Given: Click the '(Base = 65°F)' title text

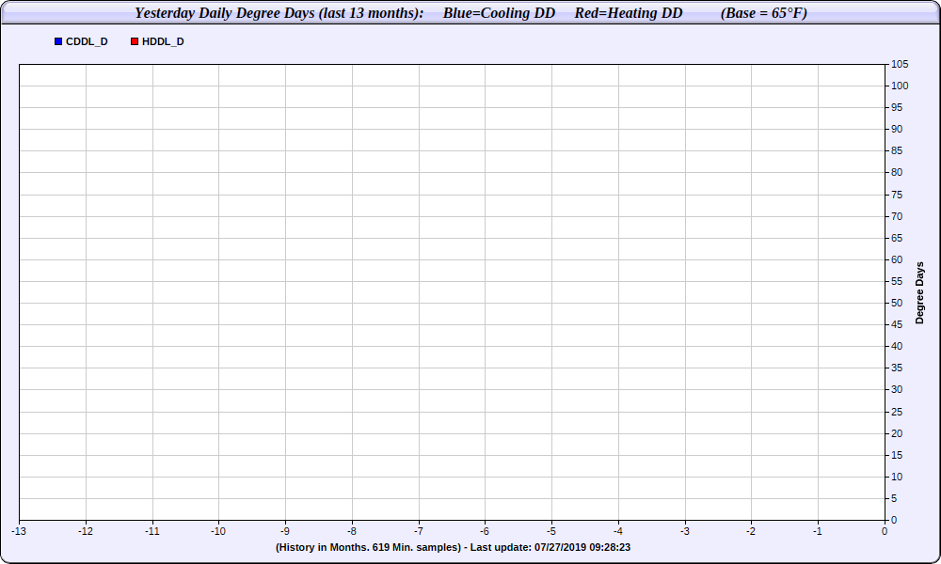Looking at the screenshot, I should pos(764,12).
